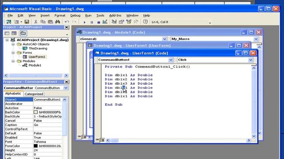Viewport: 284px width, 159px height.
Task: Open the Debug menu
Action: tap(75, 15)
